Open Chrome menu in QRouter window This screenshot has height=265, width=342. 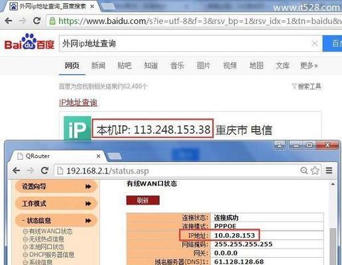329,170
